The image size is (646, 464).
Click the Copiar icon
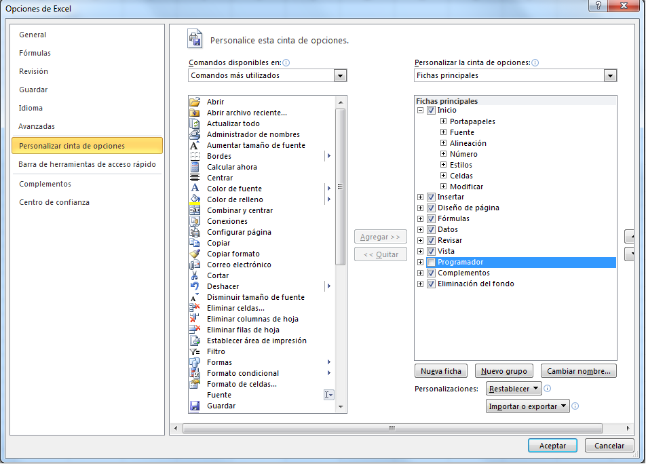[x=195, y=243]
